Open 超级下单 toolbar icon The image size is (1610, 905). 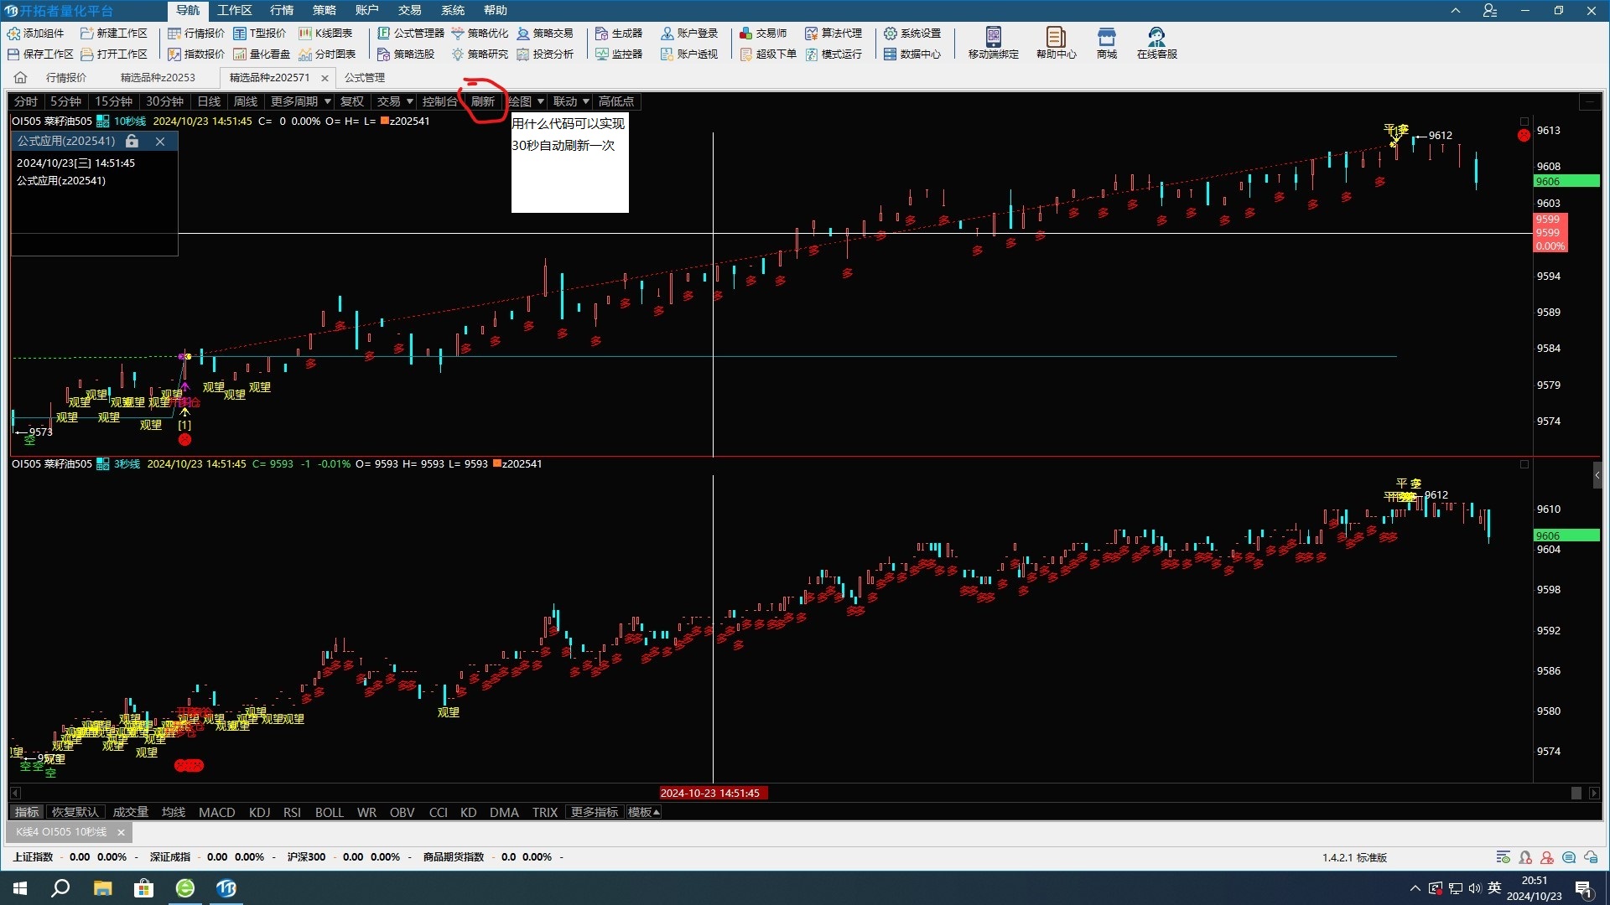pyautogui.click(x=746, y=54)
